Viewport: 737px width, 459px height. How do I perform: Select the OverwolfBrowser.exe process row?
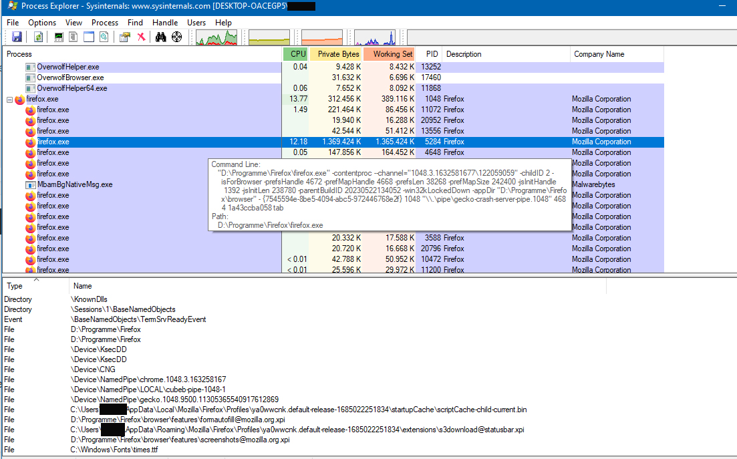click(70, 78)
